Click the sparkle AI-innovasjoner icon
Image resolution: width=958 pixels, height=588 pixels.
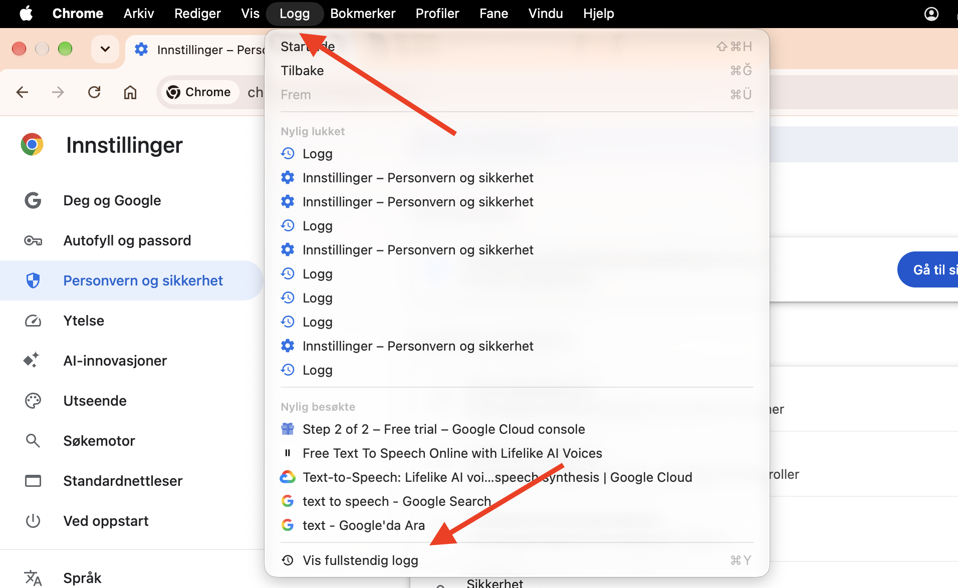tap(31, 360)
